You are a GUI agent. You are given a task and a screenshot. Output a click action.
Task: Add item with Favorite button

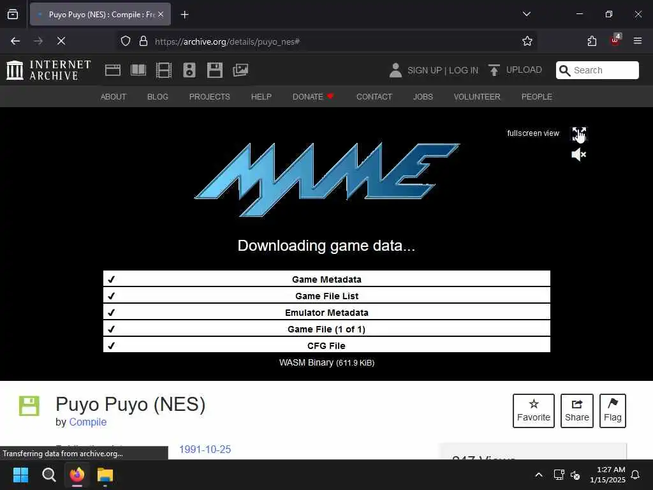point(534,410)
